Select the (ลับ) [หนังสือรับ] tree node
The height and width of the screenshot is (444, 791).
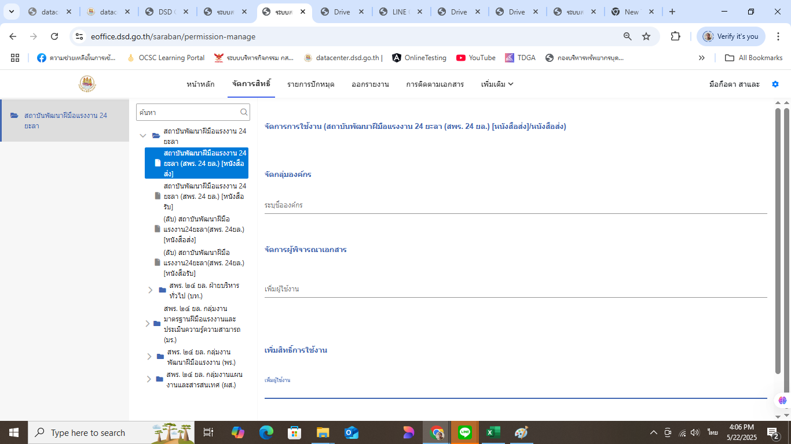204,263
